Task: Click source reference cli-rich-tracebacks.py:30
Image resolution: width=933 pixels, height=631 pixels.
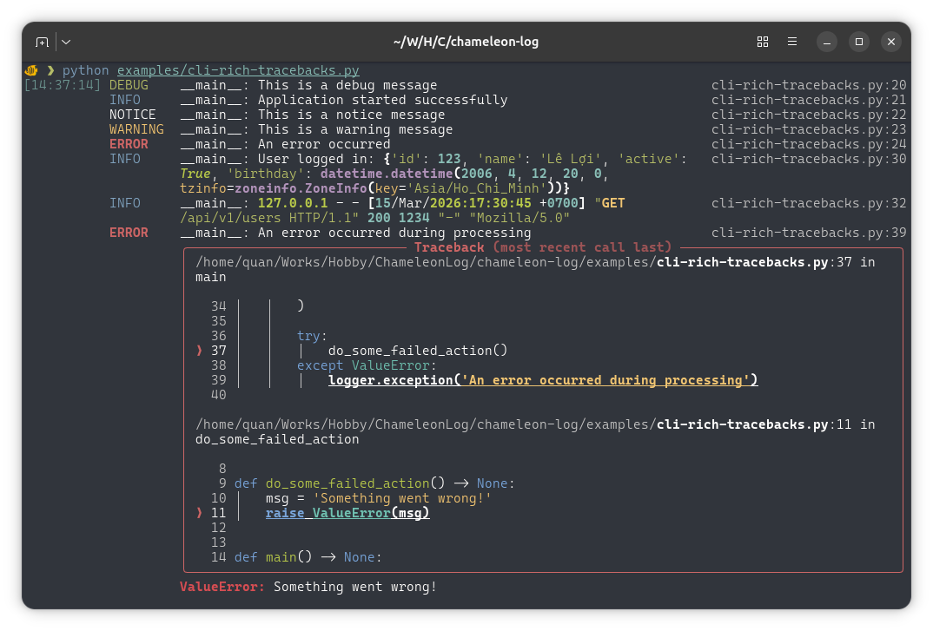Action: coord(809,159)
